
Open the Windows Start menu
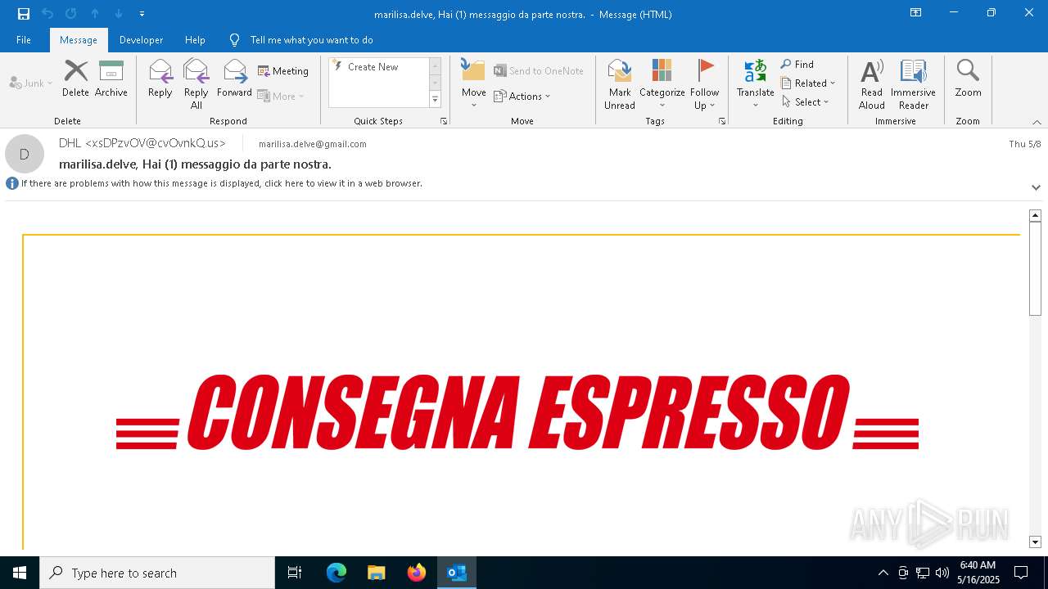[20, 573]
